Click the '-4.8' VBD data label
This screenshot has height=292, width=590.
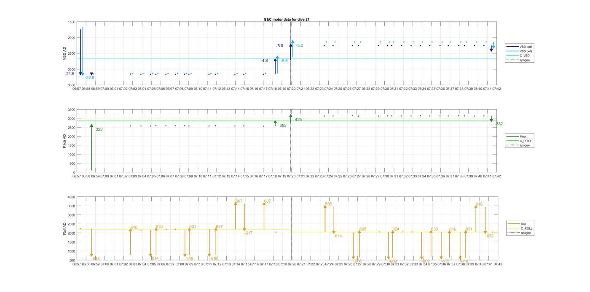pos(264,61)
